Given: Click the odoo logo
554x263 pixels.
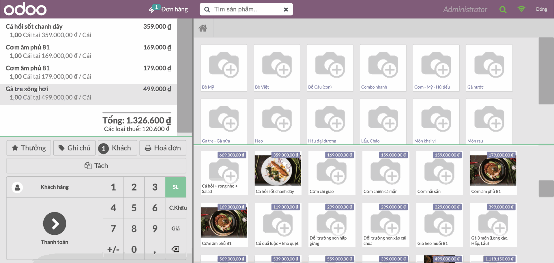Looking at the screenshot, I should click(25, 9).
